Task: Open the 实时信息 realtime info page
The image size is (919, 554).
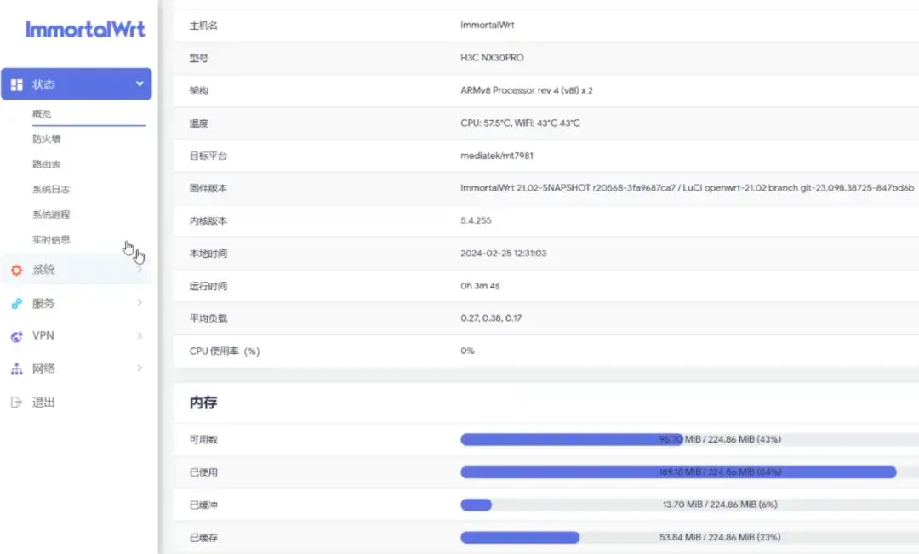Action: coord(51,240)
